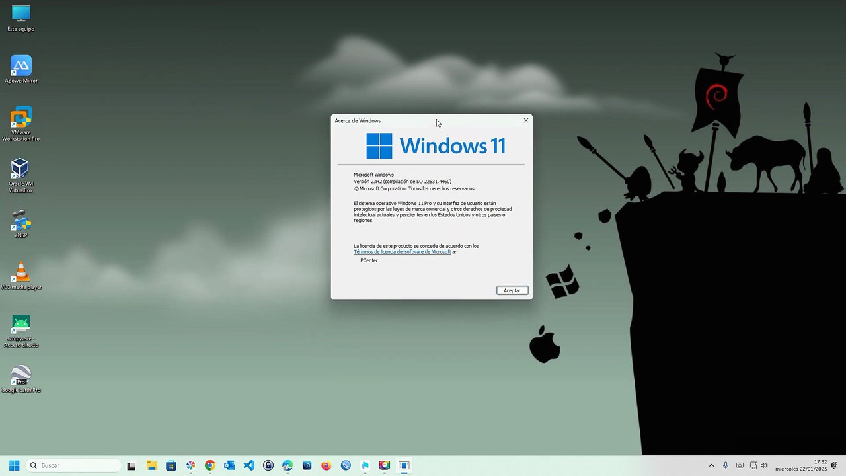Open the Windows Start menu
Screen dimensions: 846x476
click(x=14, y=465)
